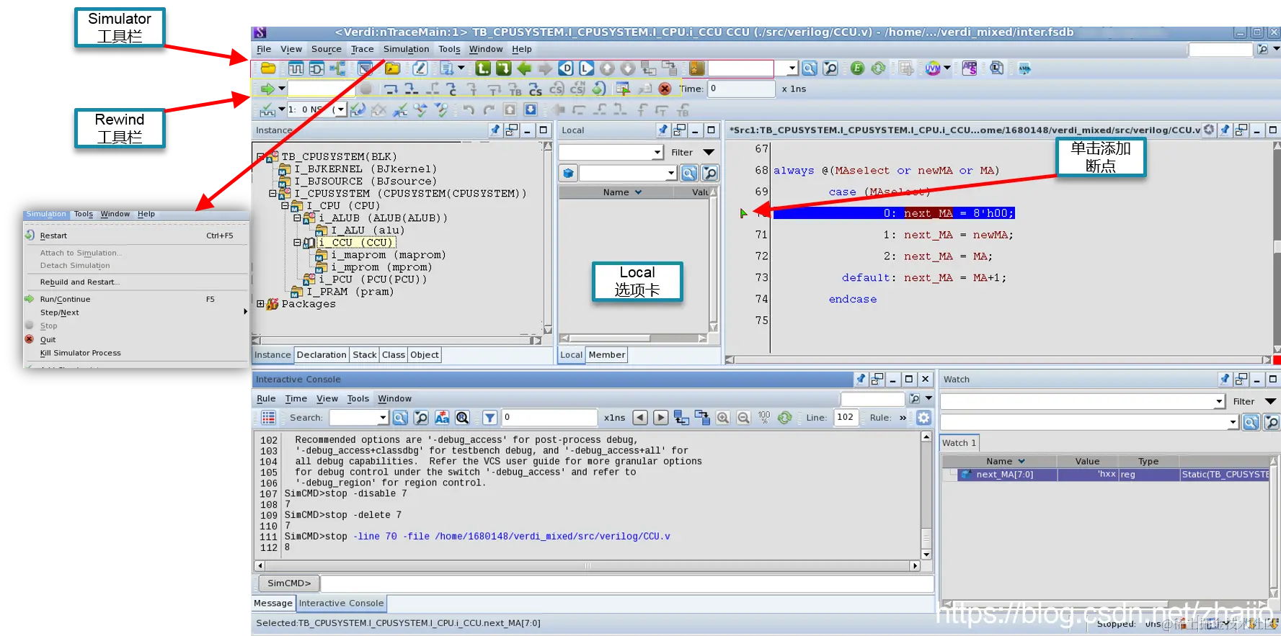Open new waveform window icon

(296, 68)
